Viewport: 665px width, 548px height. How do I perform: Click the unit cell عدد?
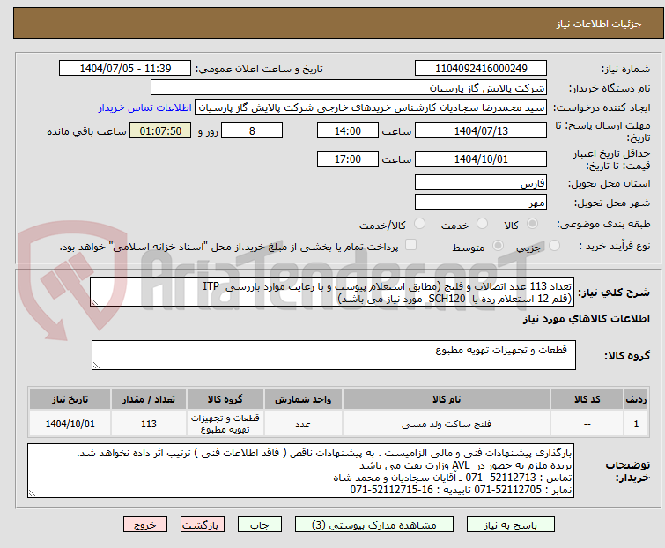(303, 424)
